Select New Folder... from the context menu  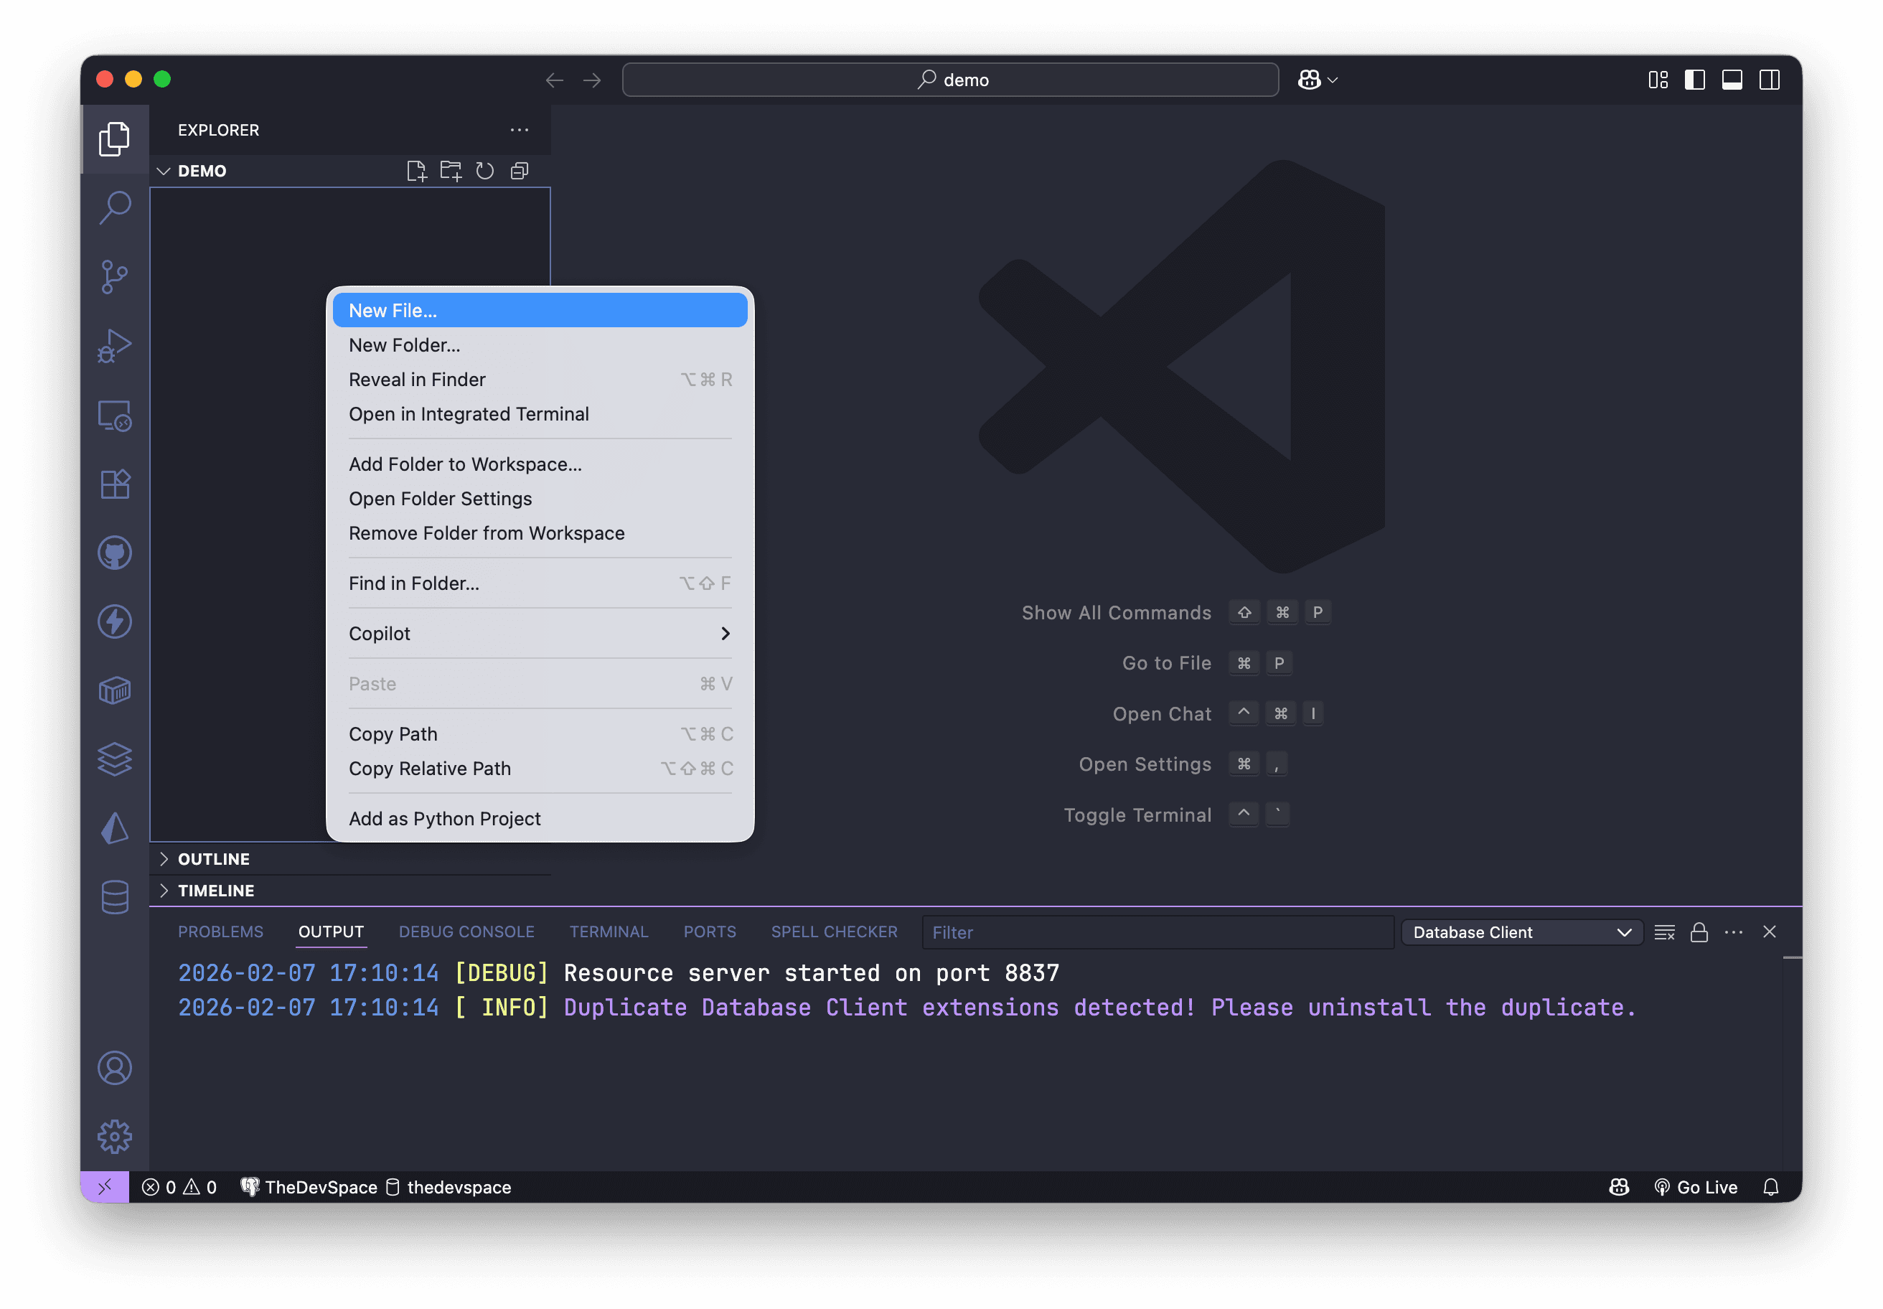tap(404, 345)
